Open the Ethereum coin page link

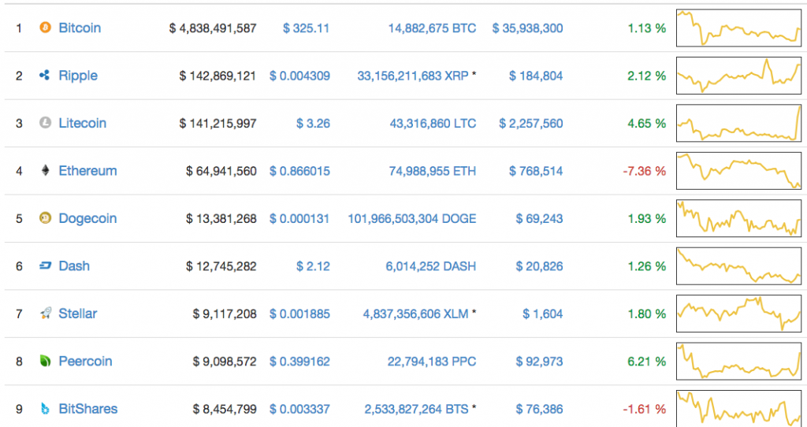click(x=87, y=171)
